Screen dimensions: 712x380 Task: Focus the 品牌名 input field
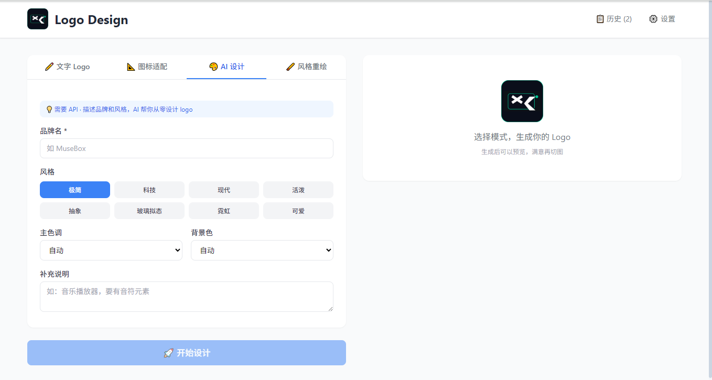click(x=187, y=148)
